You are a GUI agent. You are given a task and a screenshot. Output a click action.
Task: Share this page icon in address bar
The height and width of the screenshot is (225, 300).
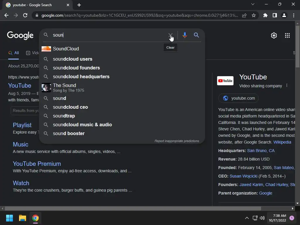(x=244, y=15)
